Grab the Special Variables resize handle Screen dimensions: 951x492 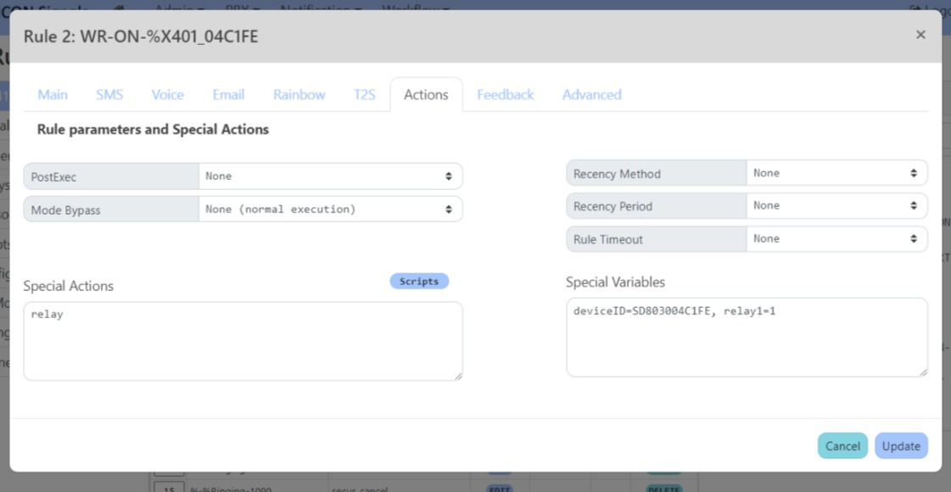(x=923, y=372)
